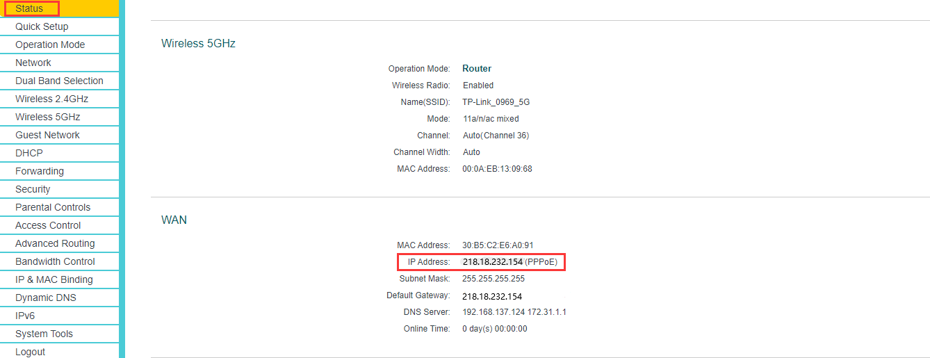Open the Status menu item
The width and height of the screenshot is (930, 358).
[x=59, y=8]
